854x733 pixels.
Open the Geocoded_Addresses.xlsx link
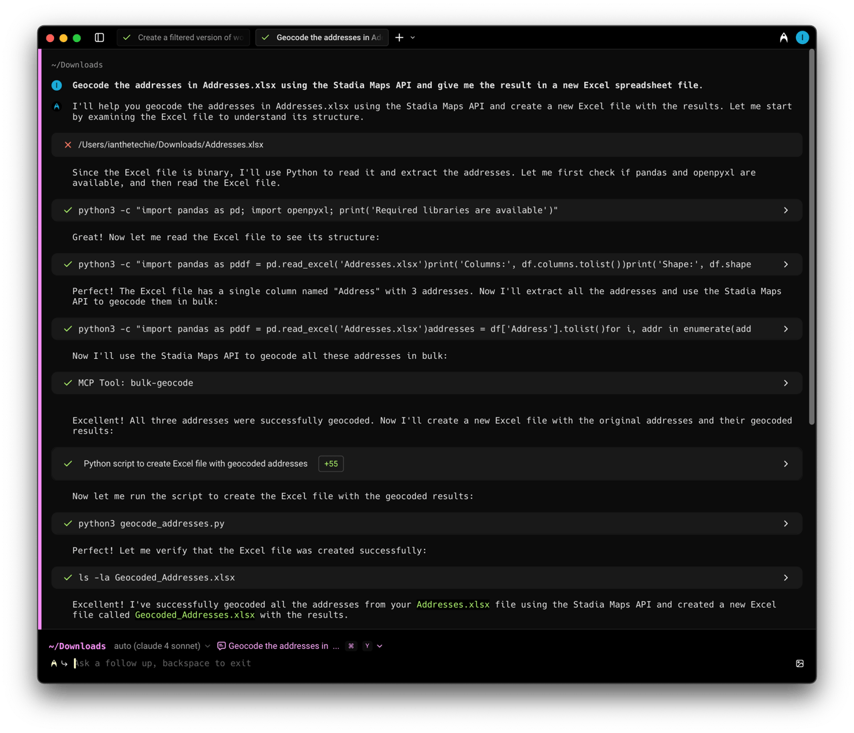[x=195, y=615]
